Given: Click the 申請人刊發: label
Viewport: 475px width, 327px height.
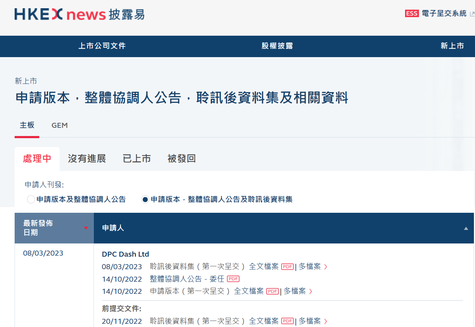Looking at the screenshot, I should click(x=44, y=185).
